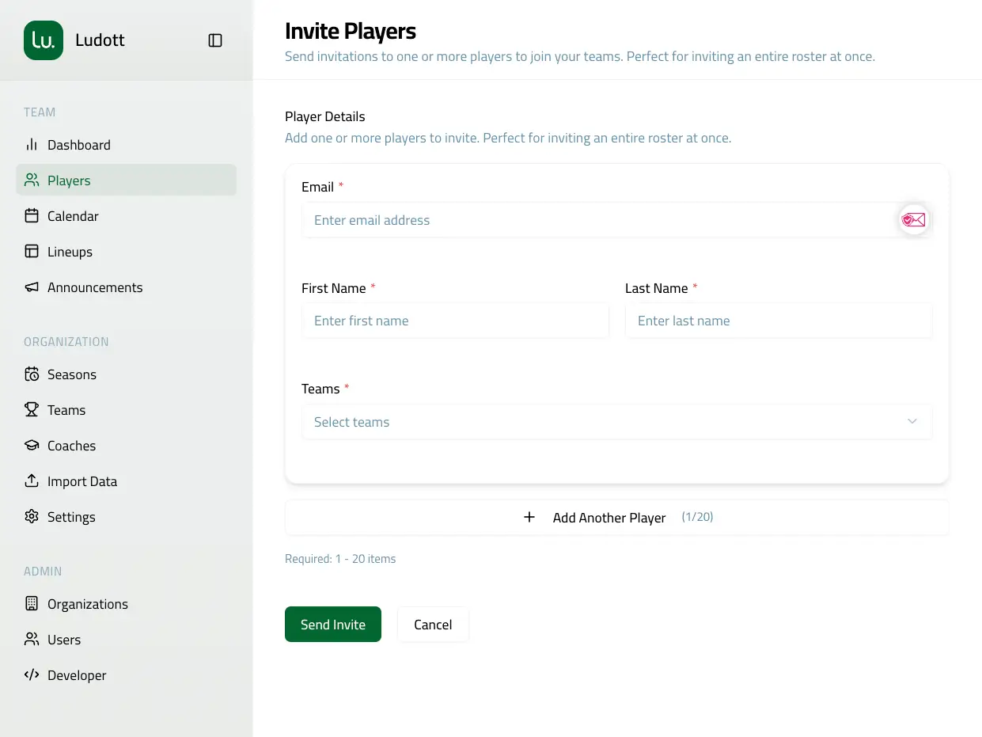Click the email verification envelope icon

tap(913, 219)
